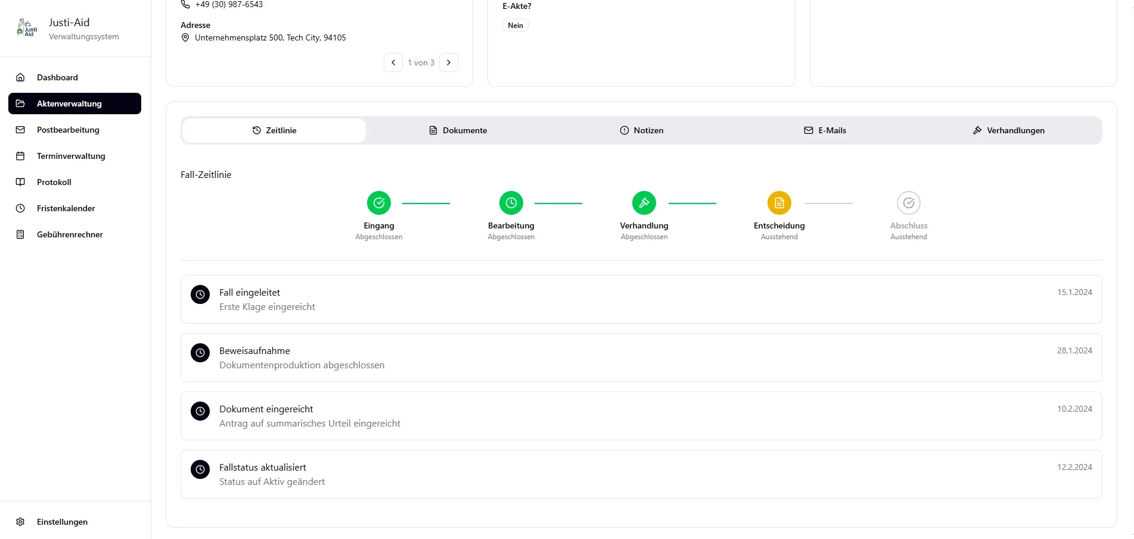The image size is (1134, 539).
Task: Click the yellow Entscheidung document icon
Action: pos(779,203)
